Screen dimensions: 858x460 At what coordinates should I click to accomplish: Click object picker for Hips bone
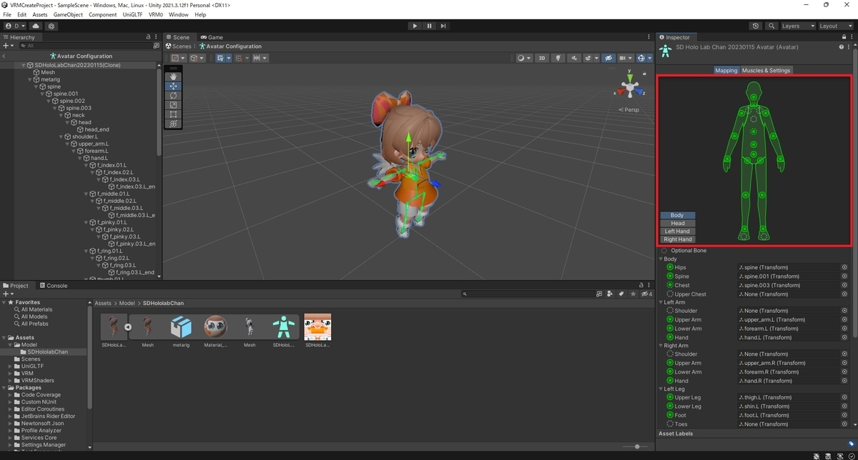coord(844,267)
